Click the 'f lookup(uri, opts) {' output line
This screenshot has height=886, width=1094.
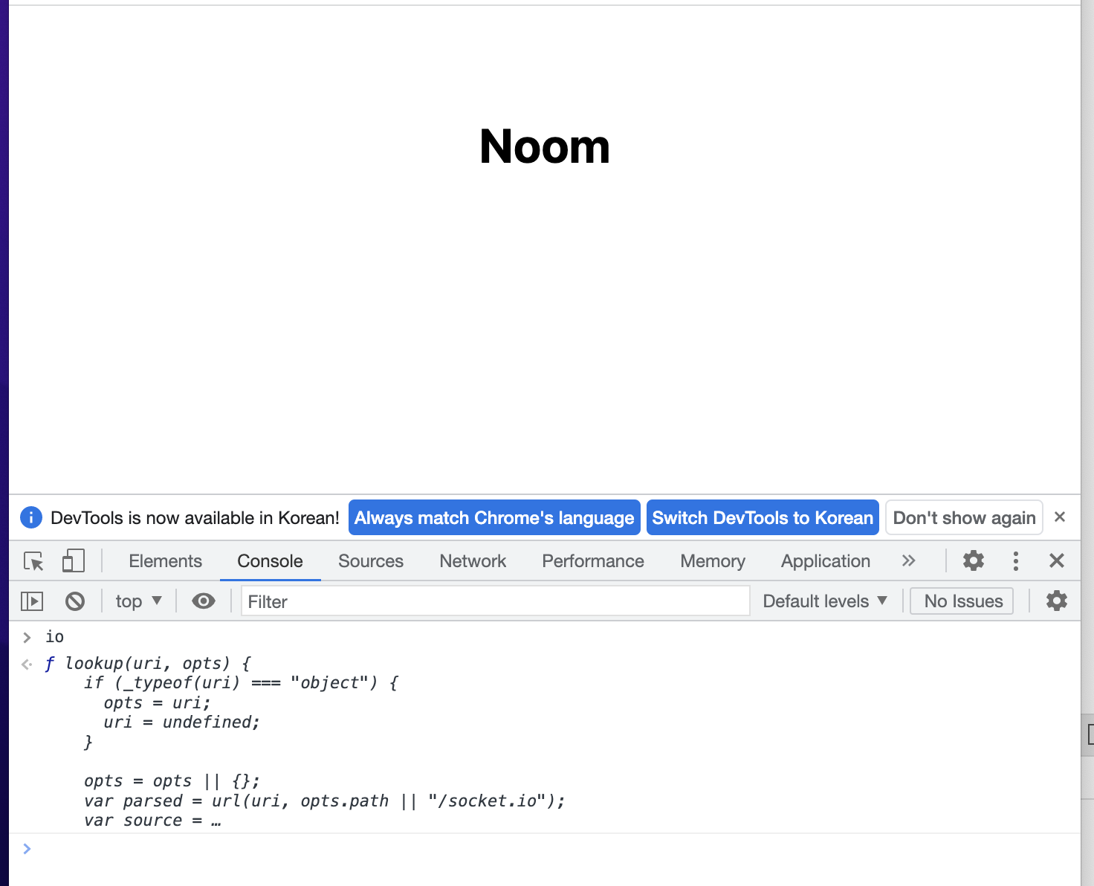click(x=147, y=663)
